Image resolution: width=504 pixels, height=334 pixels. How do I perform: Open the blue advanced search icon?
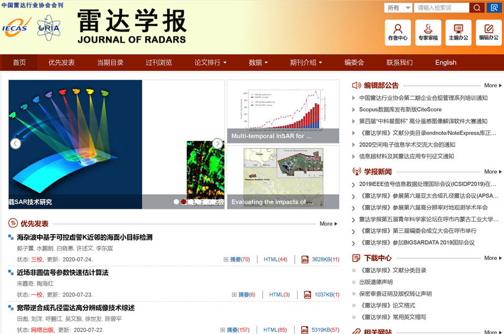tap(494, 8)
